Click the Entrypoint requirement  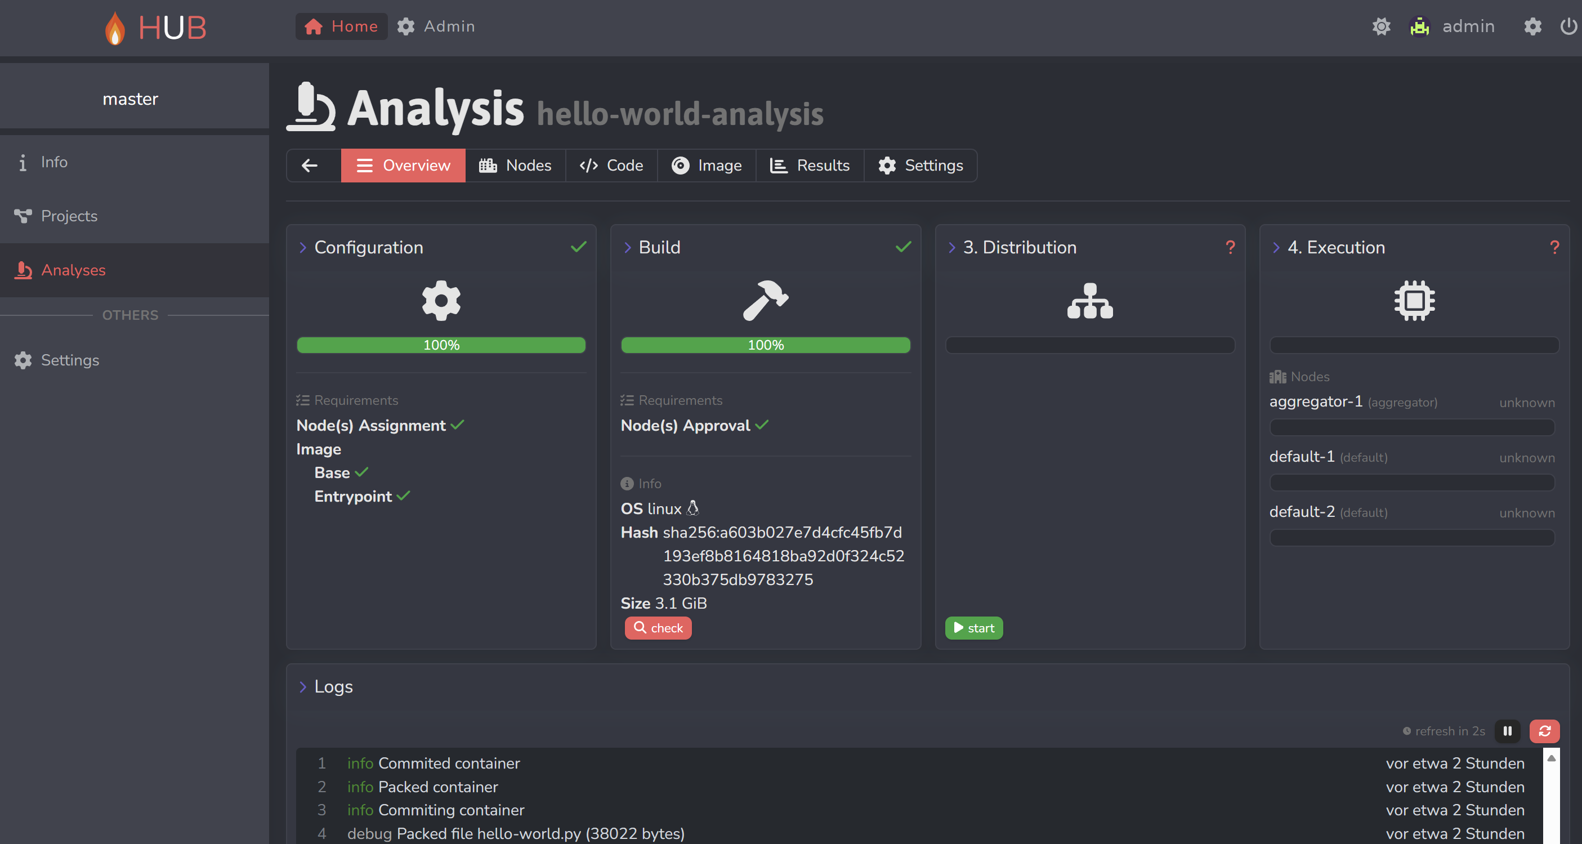(x=353, y=497)
